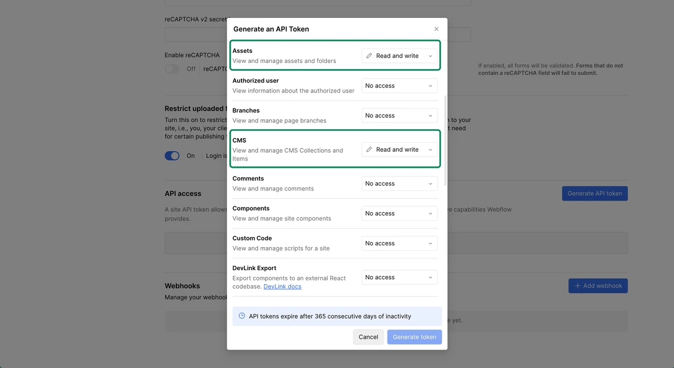Click the pencil icon in CMS dropdown
674x368 pixels.
point(369,149)
